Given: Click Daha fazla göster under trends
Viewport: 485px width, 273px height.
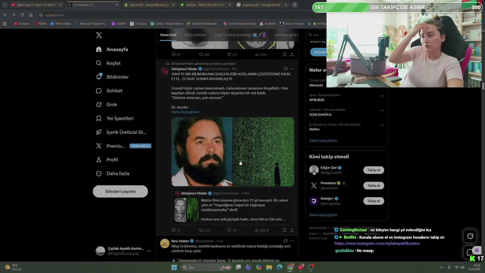Looking at the screenshot, I should (x=323, y=141).
